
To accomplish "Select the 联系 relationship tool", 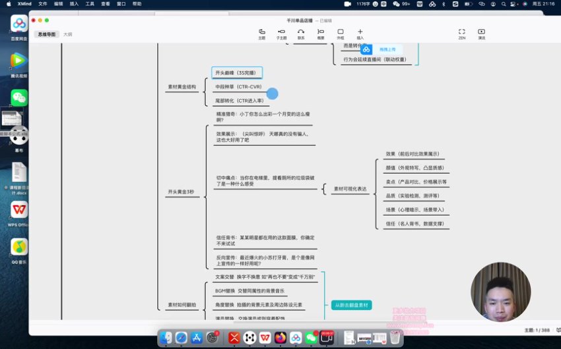I will 301,33.
